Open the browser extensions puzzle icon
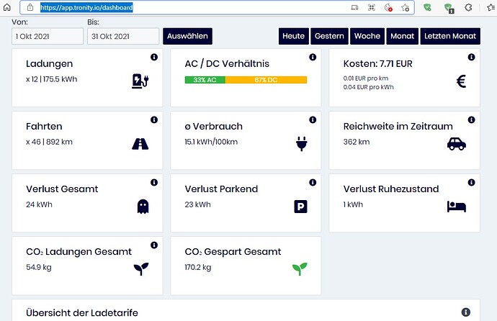Image resolution: width=497 pixels, height=321 pixels. pyautogui.click(x=468, y=8)
